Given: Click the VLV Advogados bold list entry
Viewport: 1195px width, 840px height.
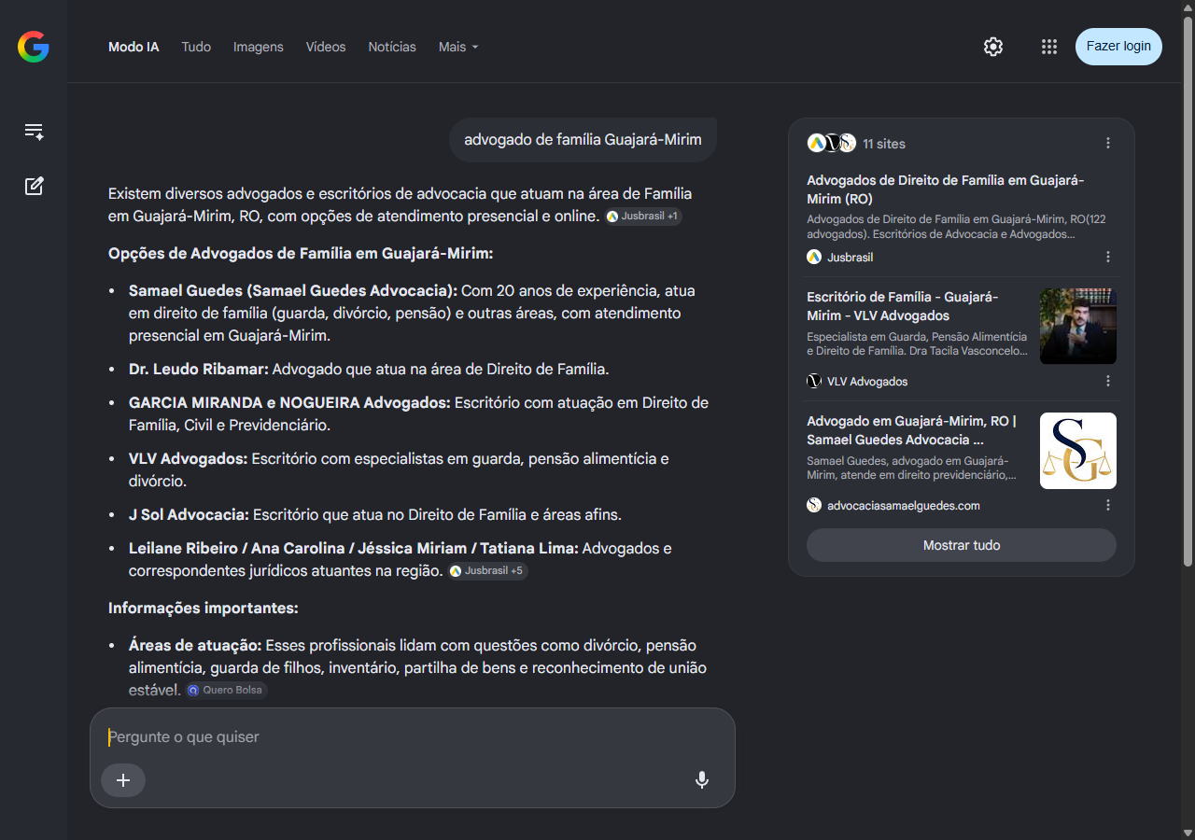Looking at the screenshot, I should pos(188,459).
